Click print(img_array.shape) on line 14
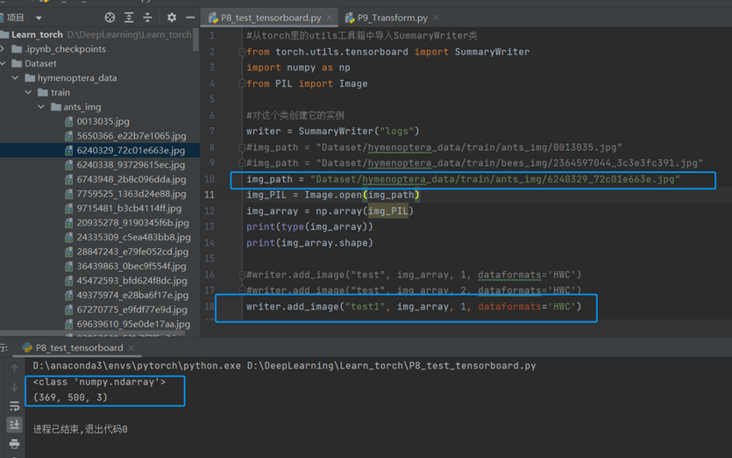 309,243
